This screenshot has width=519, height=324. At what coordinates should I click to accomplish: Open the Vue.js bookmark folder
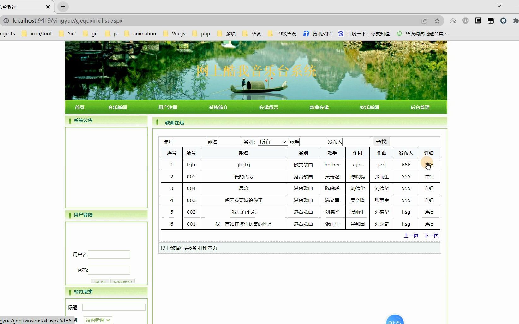pos(174,34)
